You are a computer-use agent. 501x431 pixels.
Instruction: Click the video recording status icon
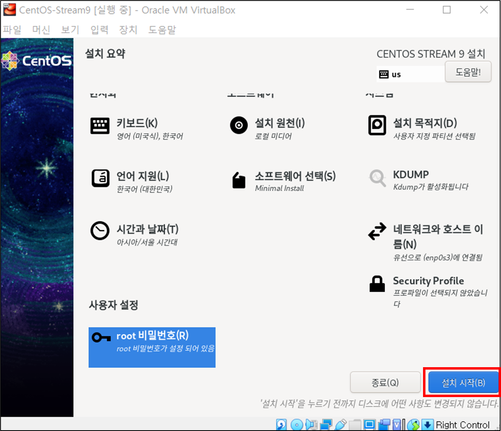tap(384, 425)
